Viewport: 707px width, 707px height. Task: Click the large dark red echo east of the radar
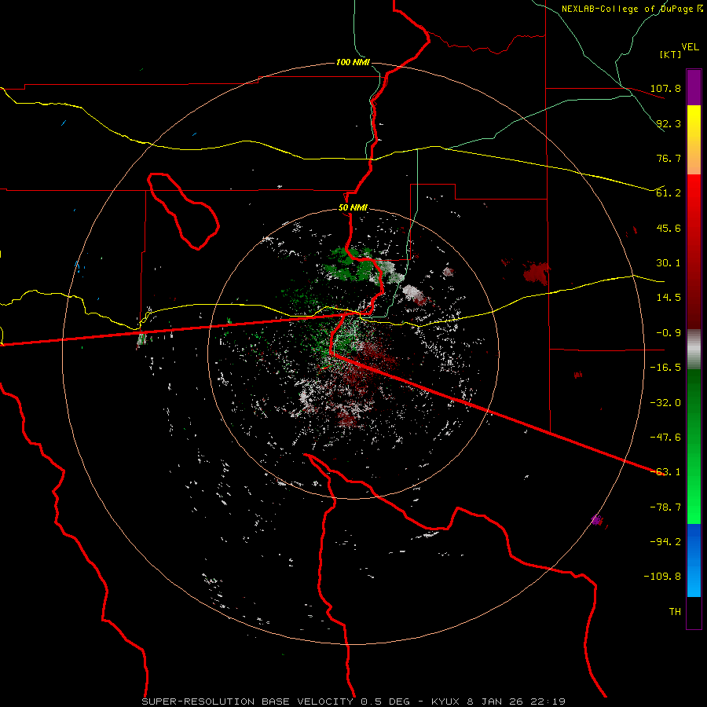click(537, 273)
